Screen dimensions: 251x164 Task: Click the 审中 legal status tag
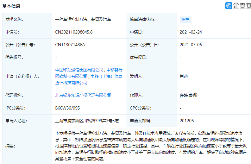click(x=185, y=19)
